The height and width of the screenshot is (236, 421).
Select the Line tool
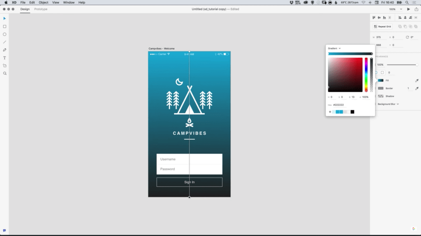pyautogui.click(x=5, y=42)
